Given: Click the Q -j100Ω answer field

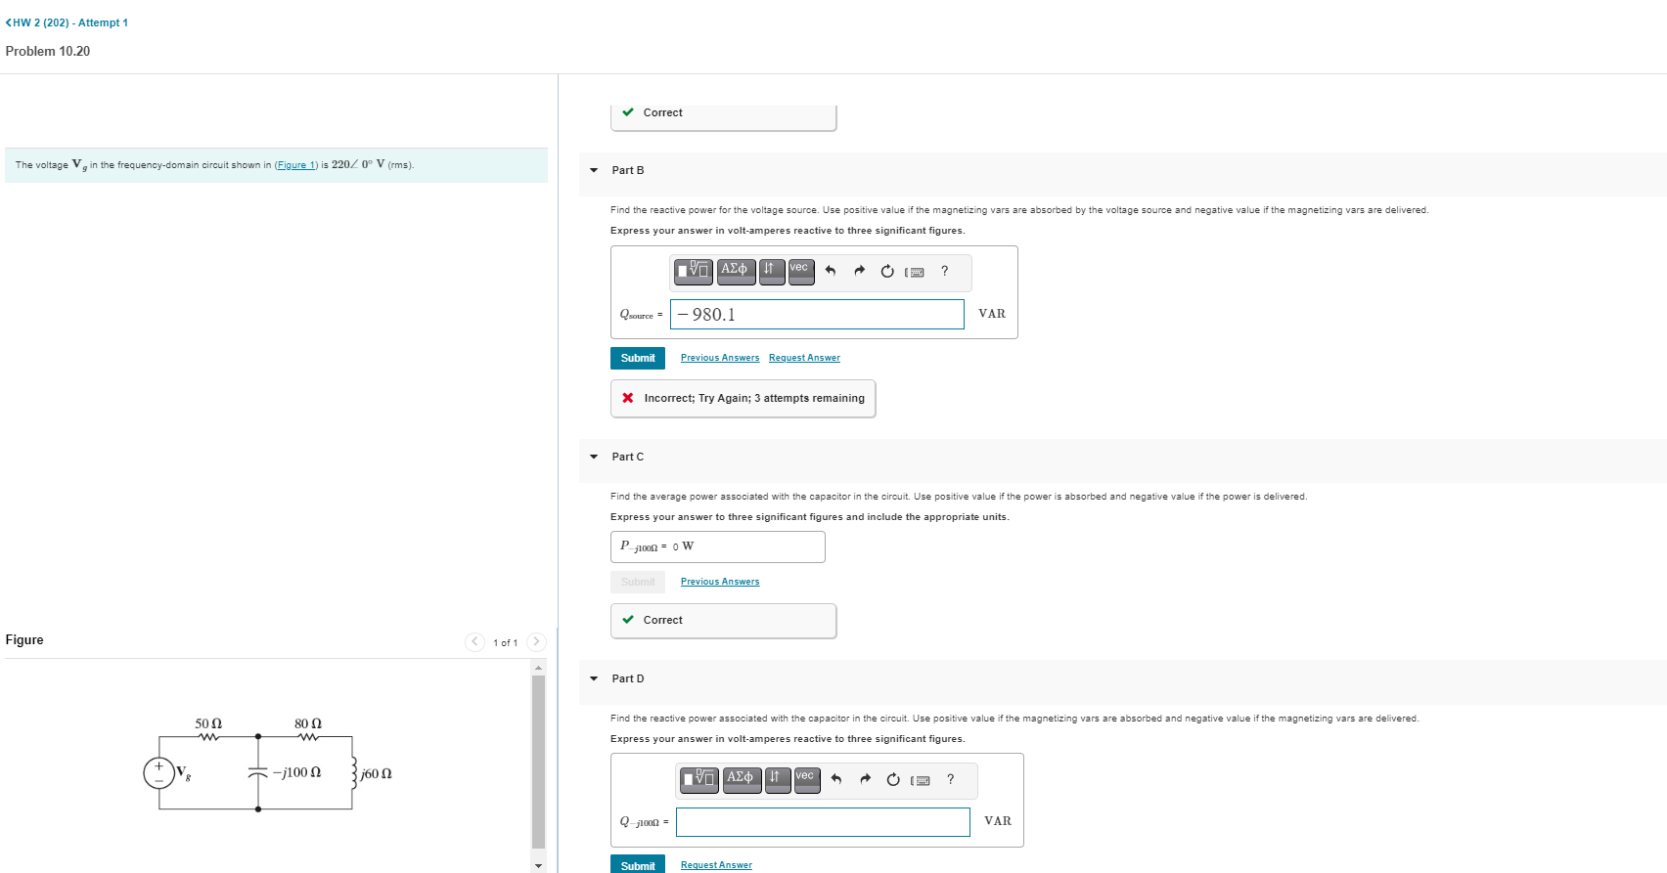Looking at the screenshot, I should [823, 822].
